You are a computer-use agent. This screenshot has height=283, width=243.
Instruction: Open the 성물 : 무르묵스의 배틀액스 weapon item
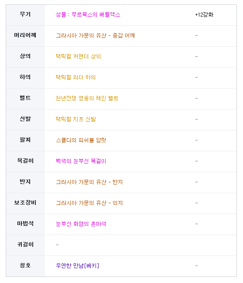click(88, 15)
